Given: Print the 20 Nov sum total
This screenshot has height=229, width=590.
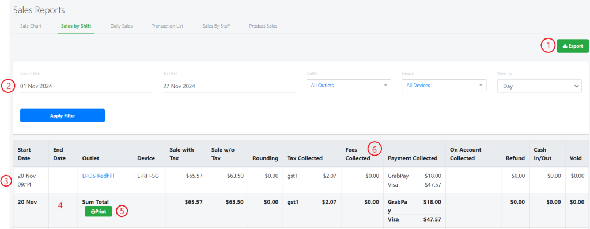Looking at the screenshot, I should pos(98,211).
